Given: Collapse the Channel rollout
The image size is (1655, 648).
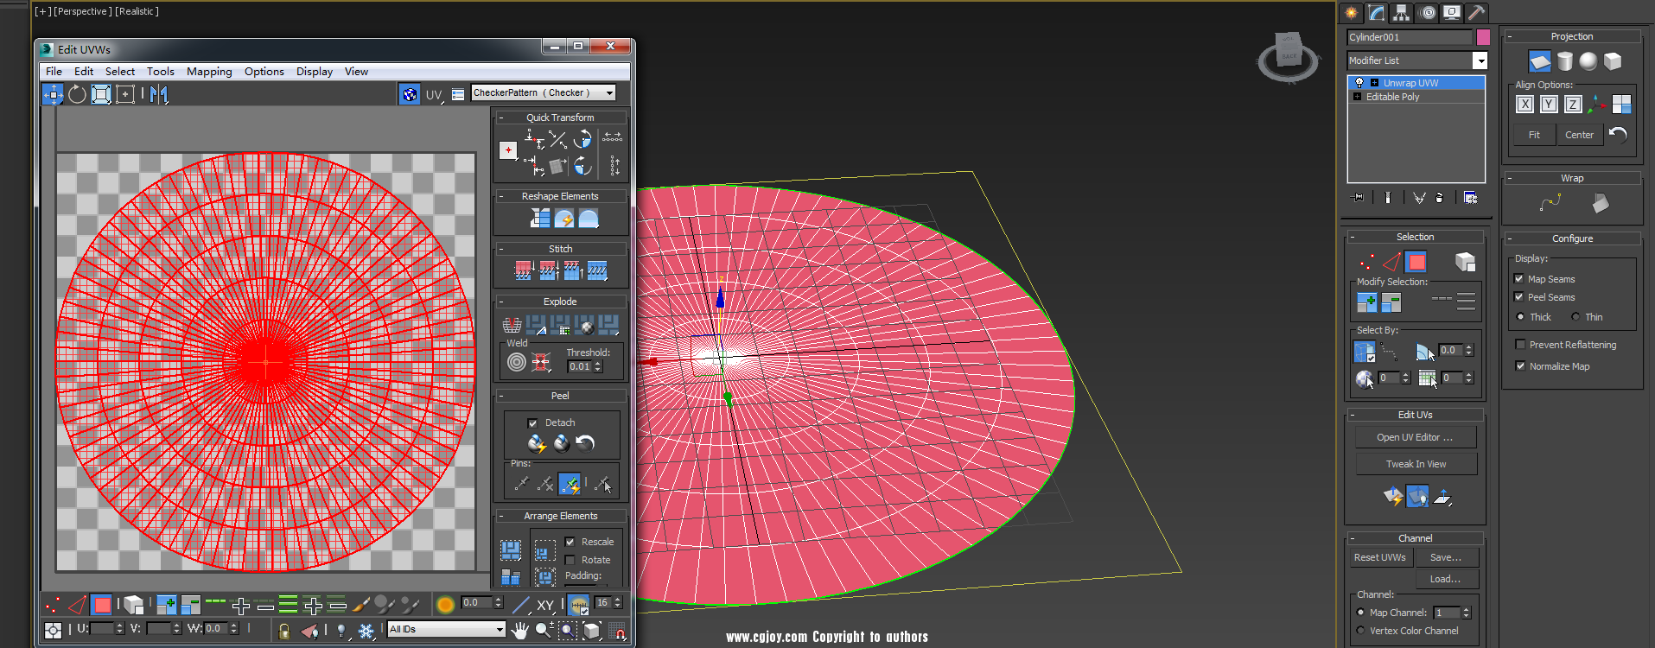Looking at the screenshot, I should (1352, 538).
